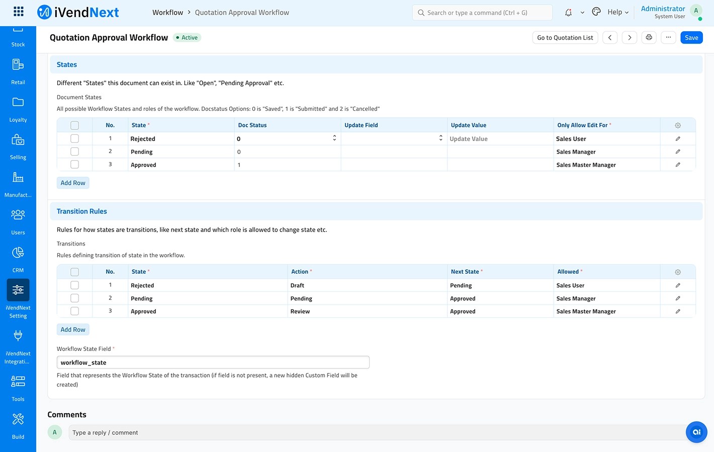
Task: Open the Selling module in sidebar
Action: point(18,146)
